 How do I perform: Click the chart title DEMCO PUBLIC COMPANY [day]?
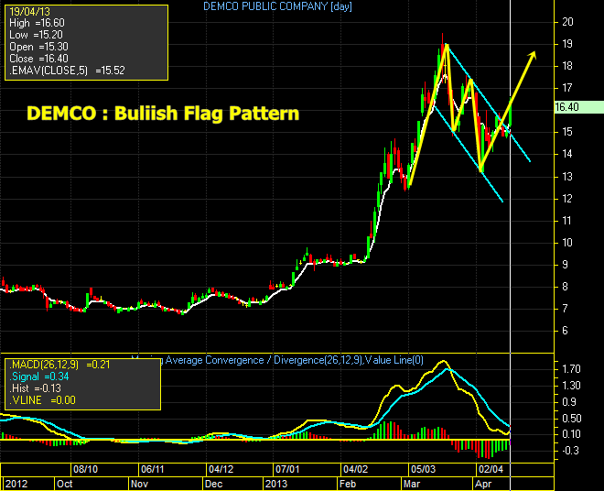pyautogui.click(x=277, y=6)
